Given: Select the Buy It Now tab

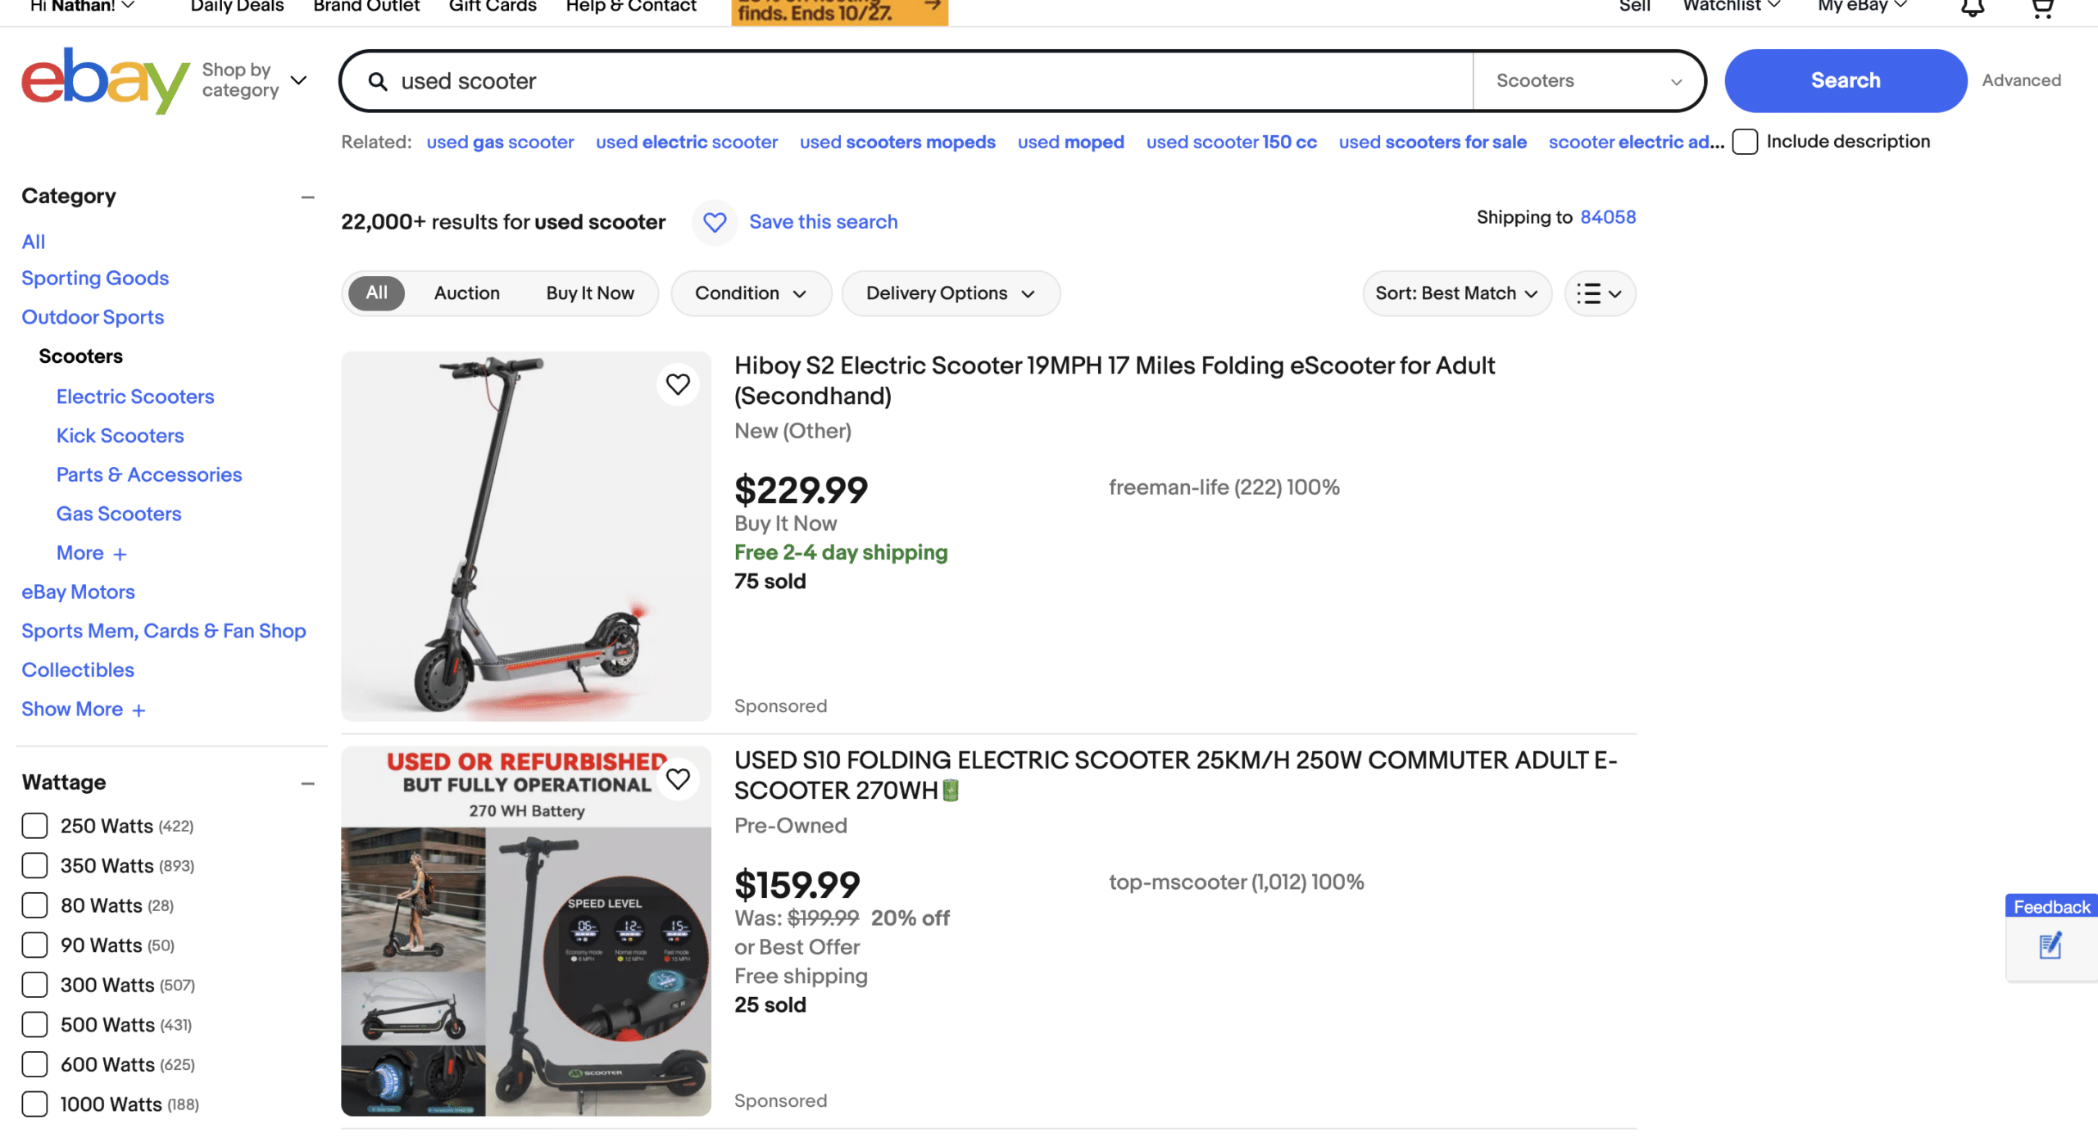Looking at the screenshot, I should click(589, 293).
